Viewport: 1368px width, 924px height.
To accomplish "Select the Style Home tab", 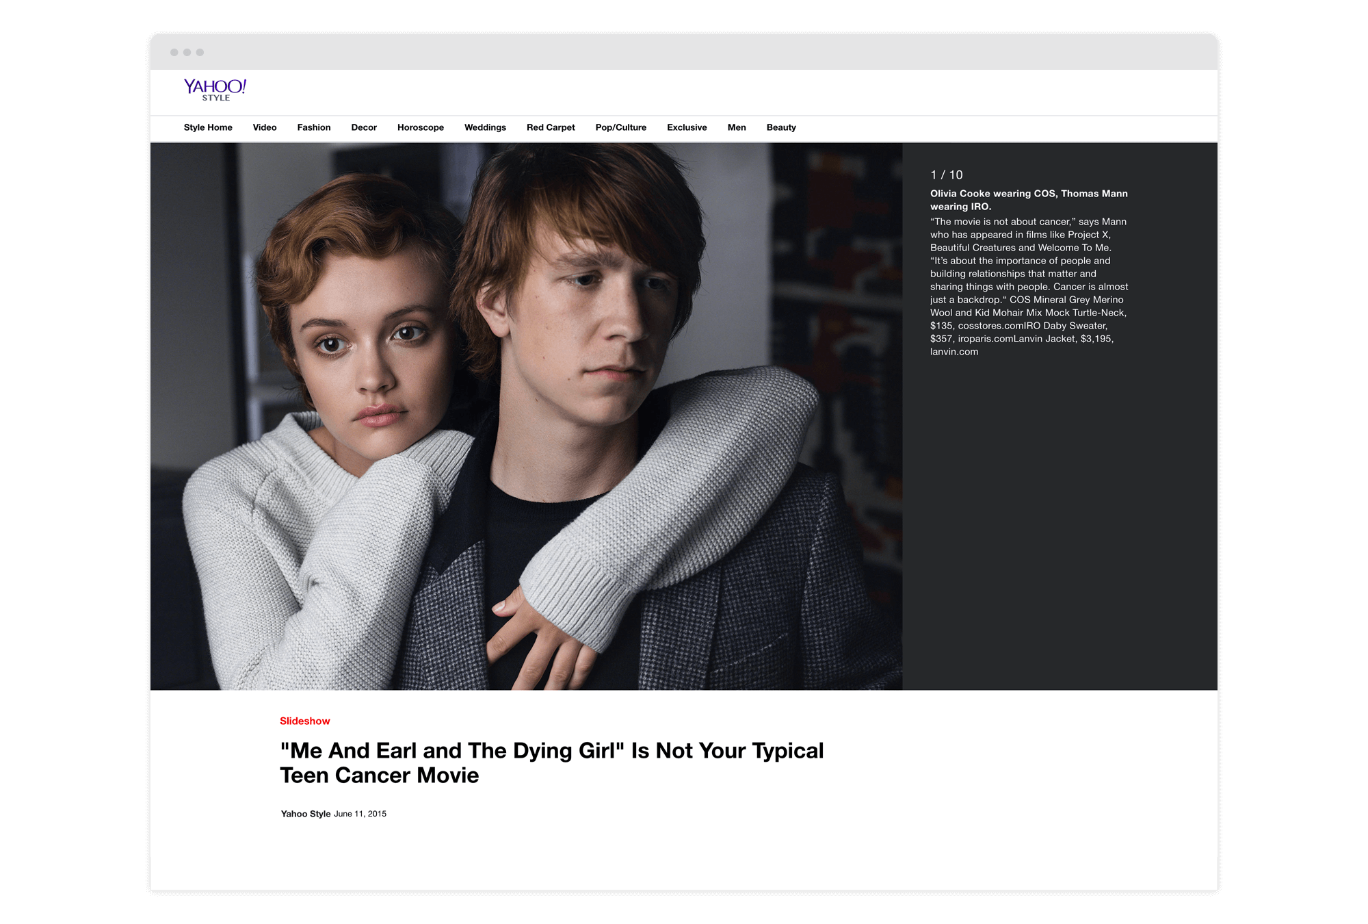I will point(206,127).
